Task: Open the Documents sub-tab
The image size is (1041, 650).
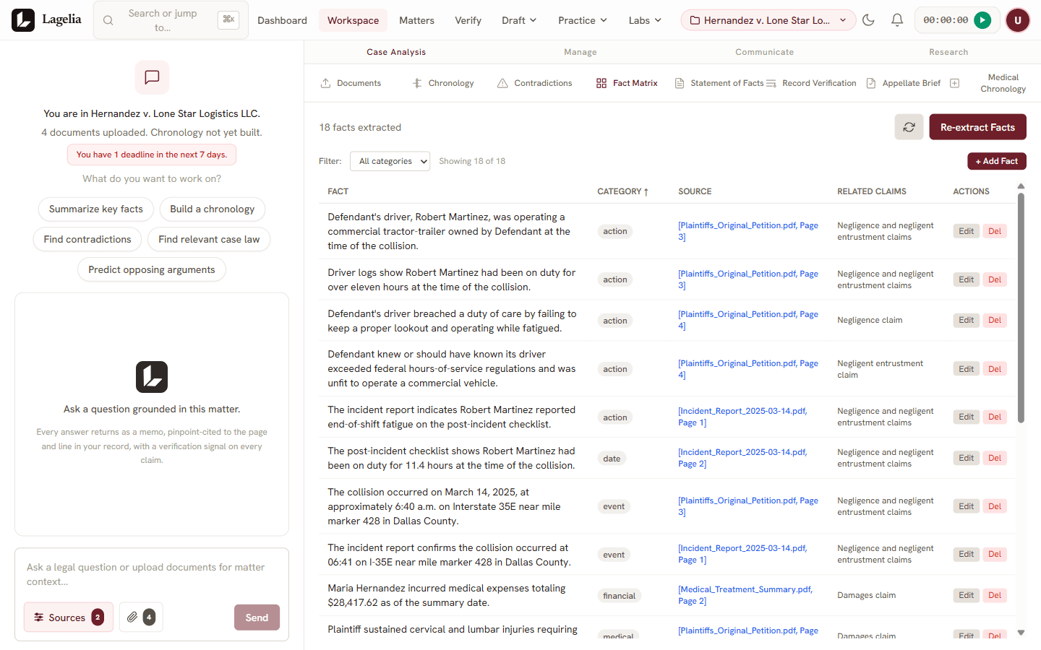Action: tap(351, 83)
